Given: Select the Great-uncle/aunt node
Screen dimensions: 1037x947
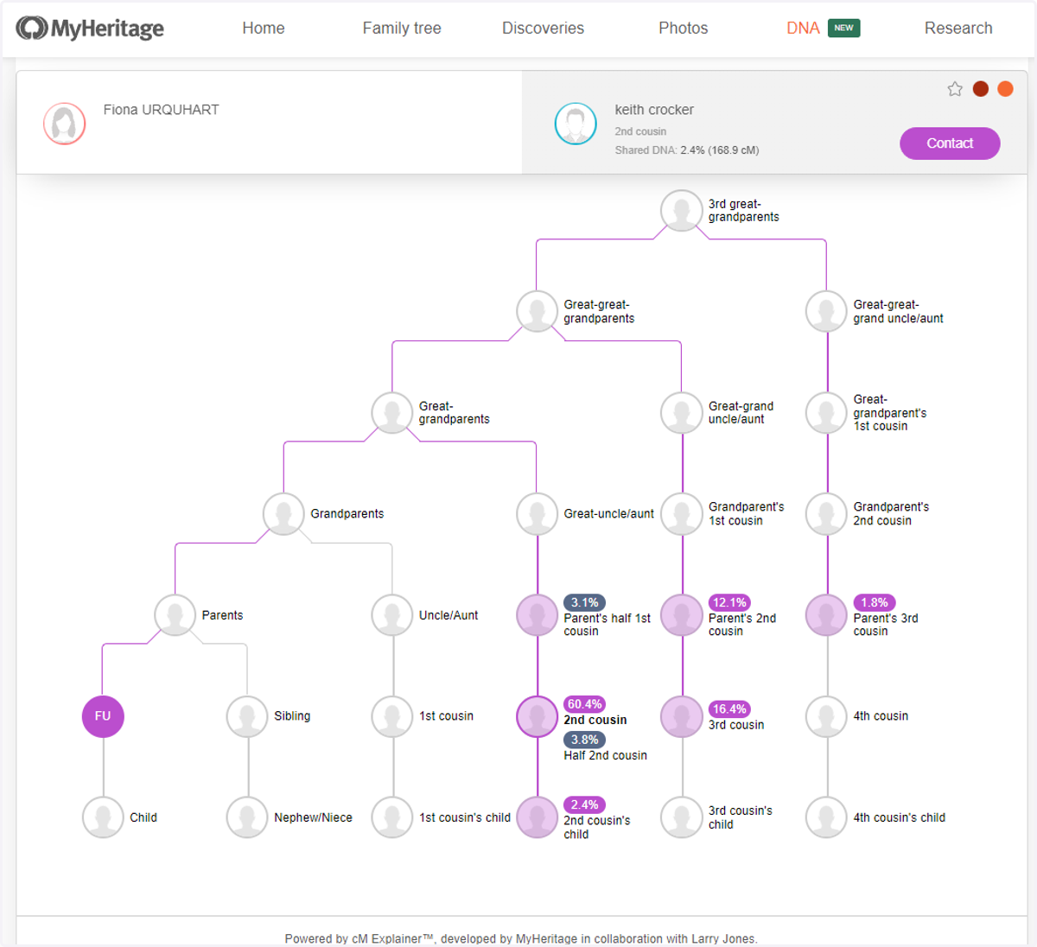Looking at the screenshot, I should 538,514.
